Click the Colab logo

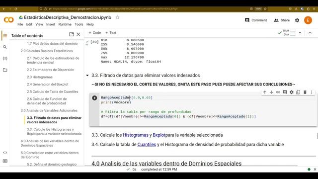(x=9, y=20)
